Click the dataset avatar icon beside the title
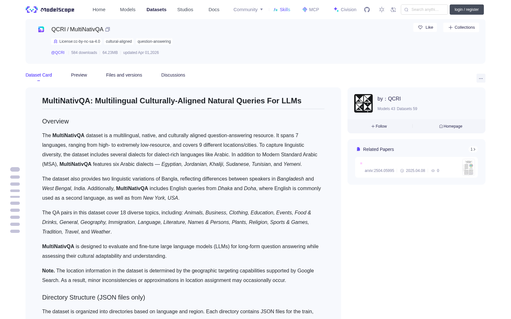 pyautogui.click(x=41, y=29)
